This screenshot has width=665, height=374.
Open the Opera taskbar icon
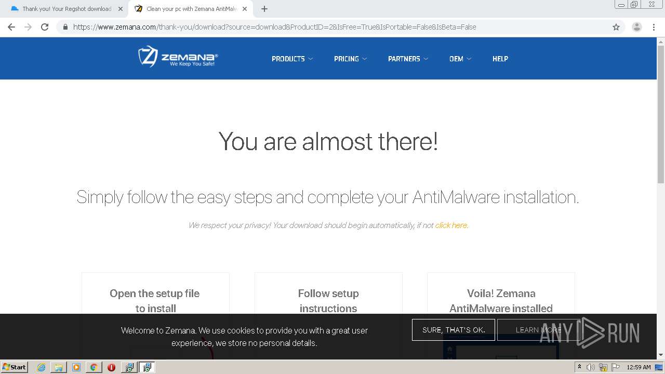tap(111, 367)
